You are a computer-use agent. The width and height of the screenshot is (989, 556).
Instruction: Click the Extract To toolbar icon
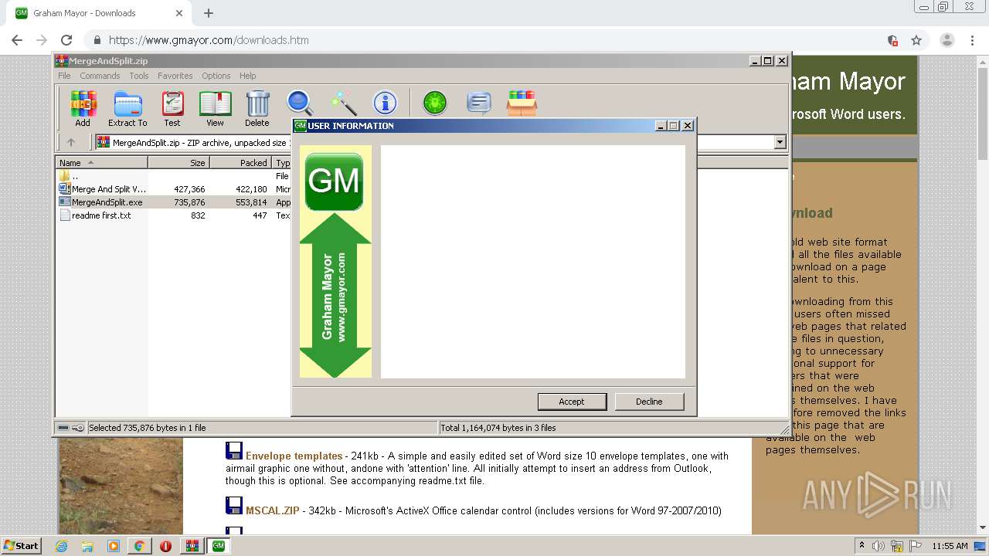(x=127, y=109)
